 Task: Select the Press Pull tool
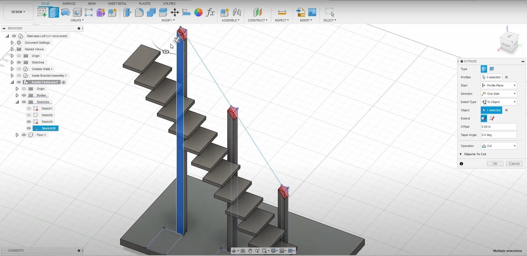click(x=127, y=12)
